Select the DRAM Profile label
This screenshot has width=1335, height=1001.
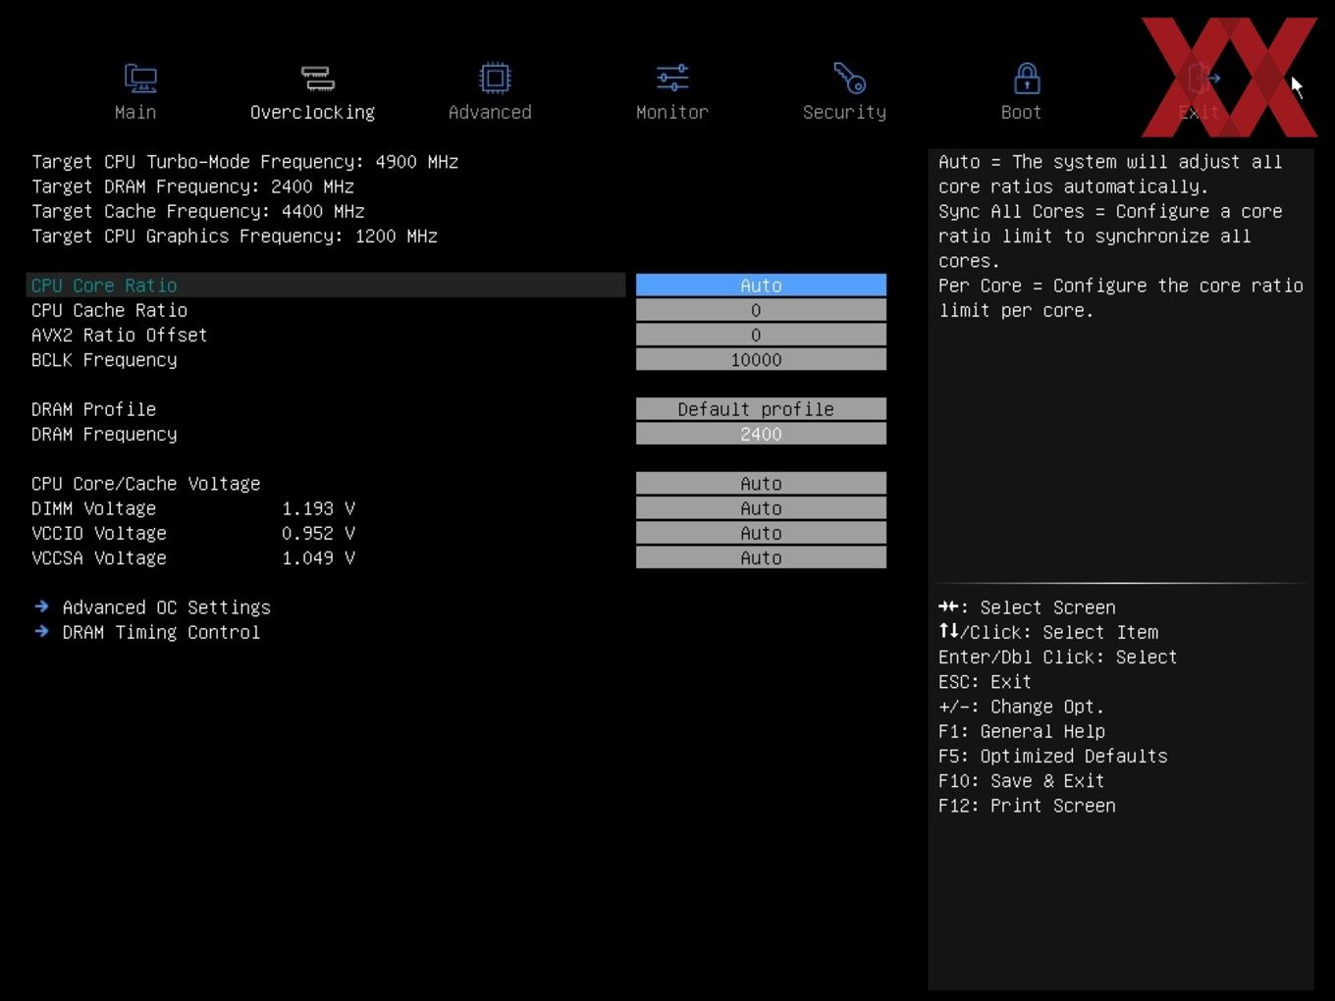(x=93, y=409)
